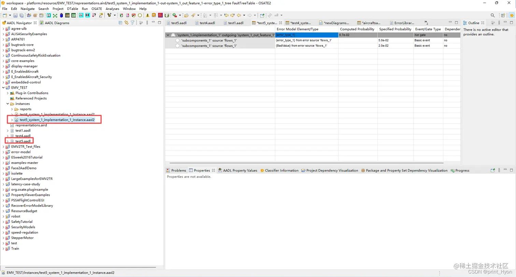Click the Error Model Element/Type column header
Screen dimensions: 516x277
click(306, 29)
